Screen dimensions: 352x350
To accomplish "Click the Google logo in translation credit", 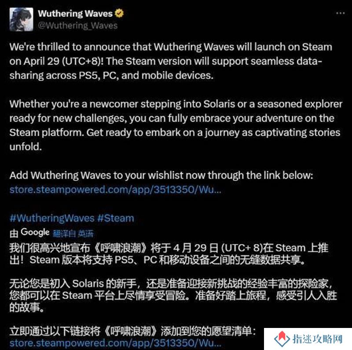I will (x=35, y=232).
